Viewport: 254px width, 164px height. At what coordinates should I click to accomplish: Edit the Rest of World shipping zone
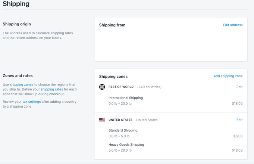click(239, 87)
